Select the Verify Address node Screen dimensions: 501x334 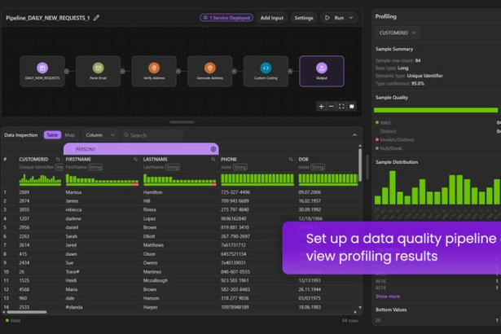click(154, 71)
